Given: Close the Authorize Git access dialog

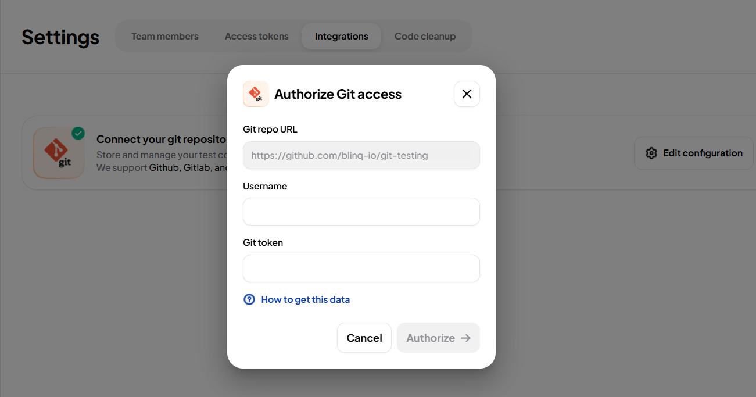Looking at the screenshot, I should point(467,94).
